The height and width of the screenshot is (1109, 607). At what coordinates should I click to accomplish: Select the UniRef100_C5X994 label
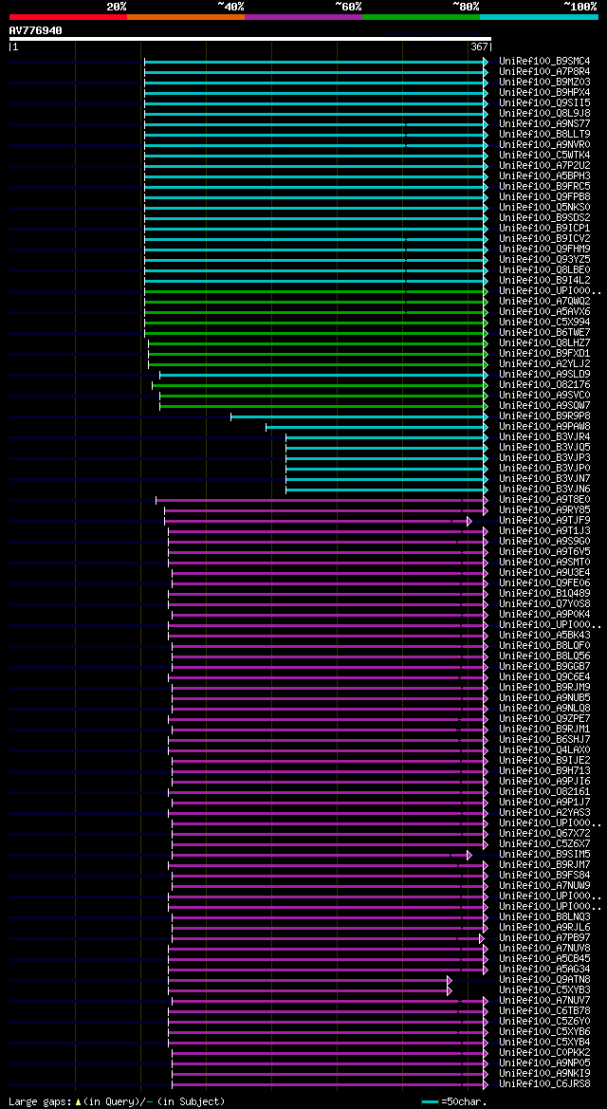pos(544,322)
